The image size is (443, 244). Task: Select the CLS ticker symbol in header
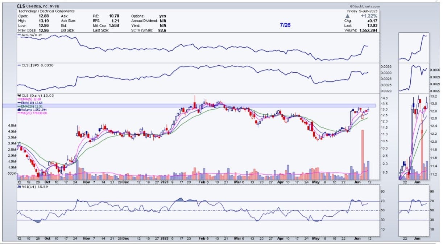tap(21, 7)
